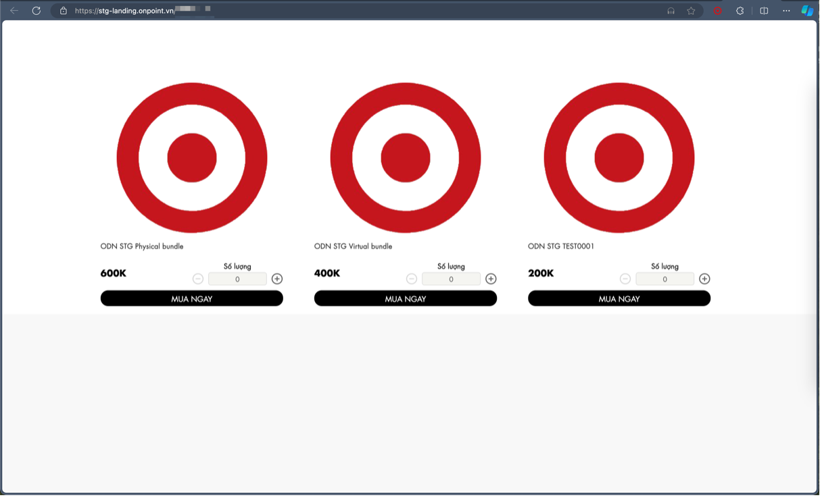Decrease quantity for the 200K TEST0001 item
The image size is (822, 497).
pyautogui.click(x=625, y=279)
